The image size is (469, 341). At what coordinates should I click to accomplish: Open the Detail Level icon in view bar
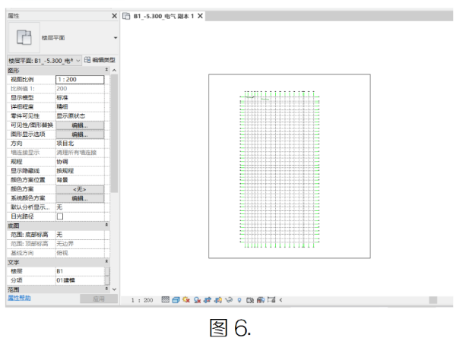tap(165, 300)
